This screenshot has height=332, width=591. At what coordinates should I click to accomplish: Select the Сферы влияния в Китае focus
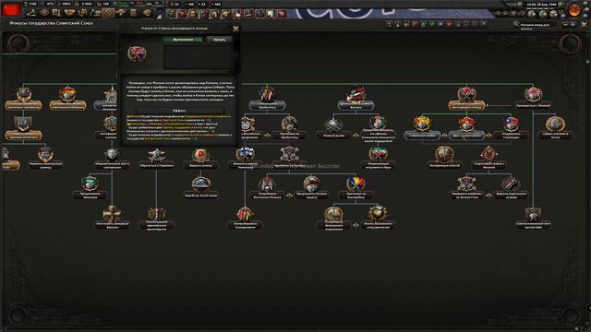point(555,128)
